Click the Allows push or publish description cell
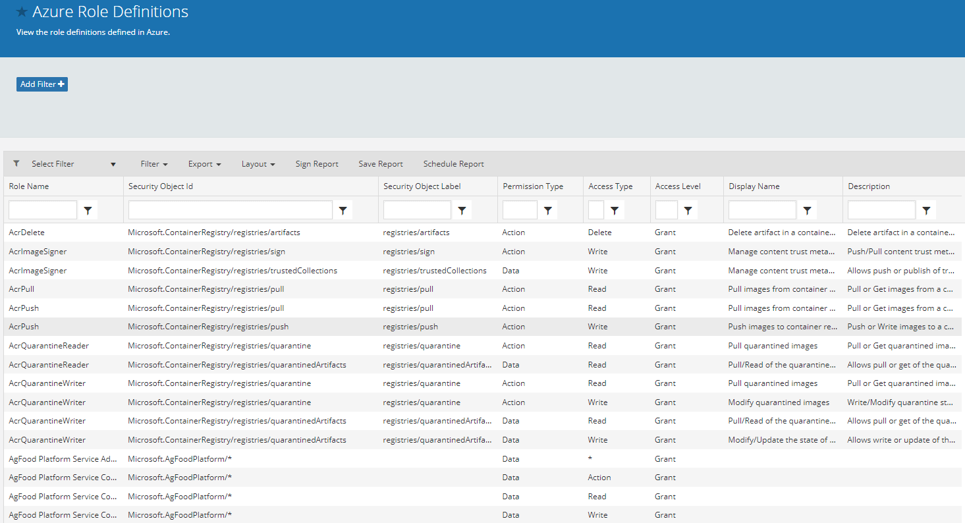 900,271
